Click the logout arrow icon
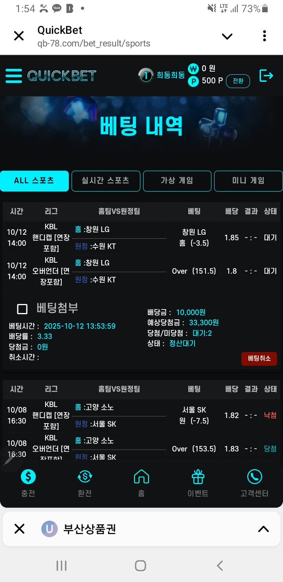The image size is (283, 582). click(266, 76)
